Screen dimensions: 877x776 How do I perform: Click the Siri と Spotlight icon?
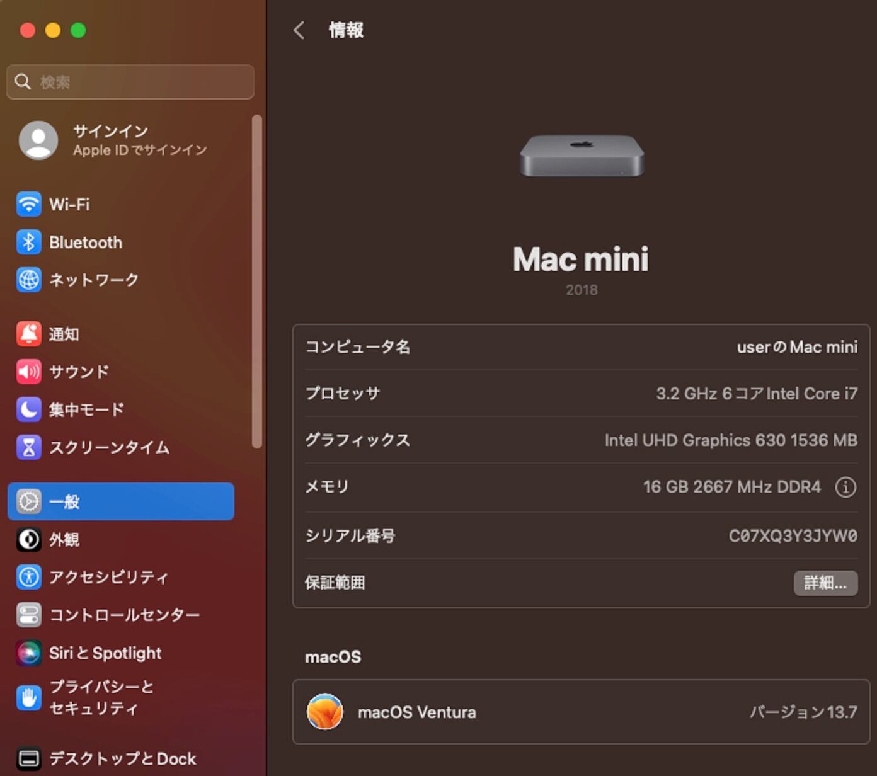[x=28, y=653]
